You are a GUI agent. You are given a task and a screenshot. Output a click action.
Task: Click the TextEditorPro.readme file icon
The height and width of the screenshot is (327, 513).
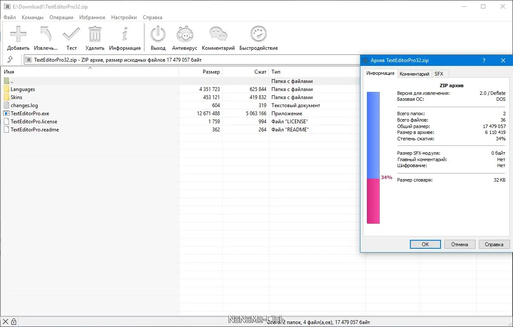(6, 130)
